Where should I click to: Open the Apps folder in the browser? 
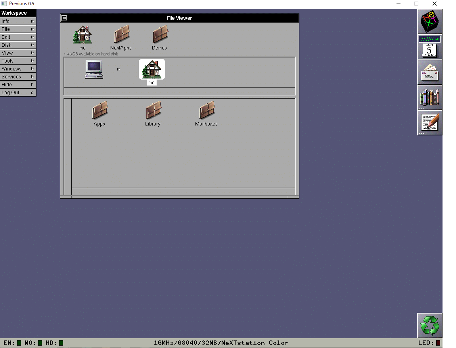pos(100,110)
